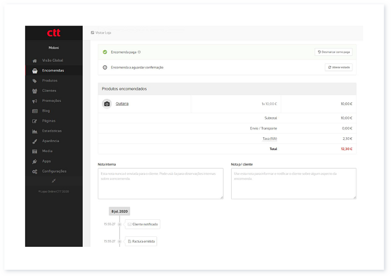Open Estatísticas section
The image size is (391, 277).
pyautogui.click(x=54, y=131)
